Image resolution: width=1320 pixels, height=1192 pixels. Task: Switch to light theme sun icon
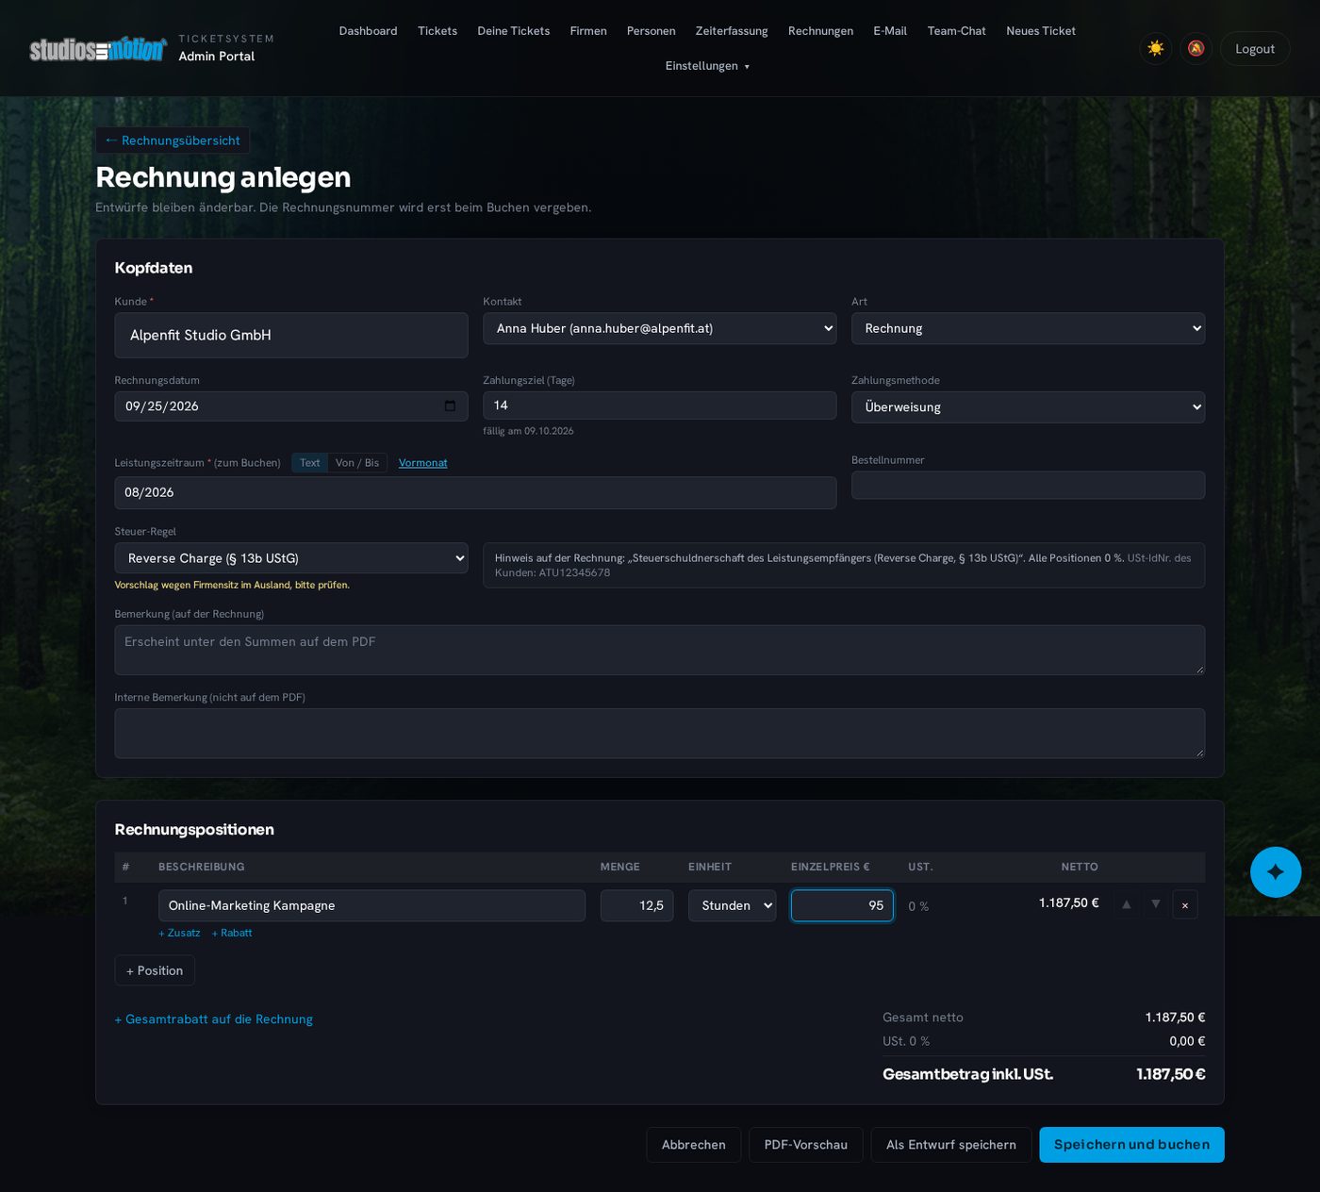(1155, 48)
